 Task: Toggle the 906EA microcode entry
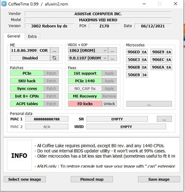click(161, 67)
